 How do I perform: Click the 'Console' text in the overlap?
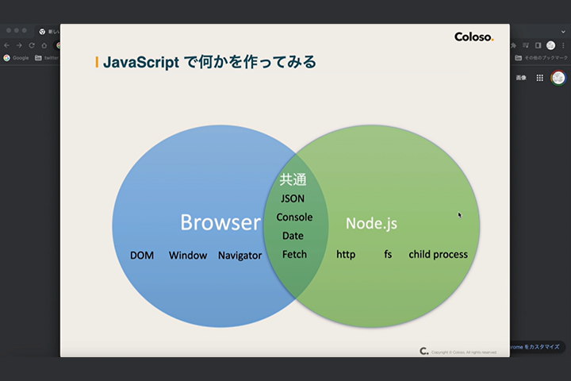click(294, 217)
